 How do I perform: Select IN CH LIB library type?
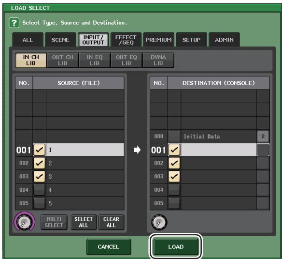[x=31, y=60]
